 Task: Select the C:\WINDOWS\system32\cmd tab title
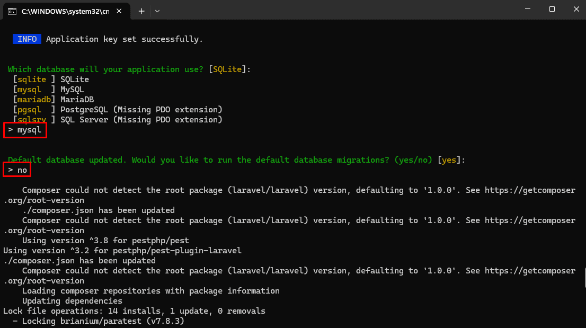tap(65, 11)
